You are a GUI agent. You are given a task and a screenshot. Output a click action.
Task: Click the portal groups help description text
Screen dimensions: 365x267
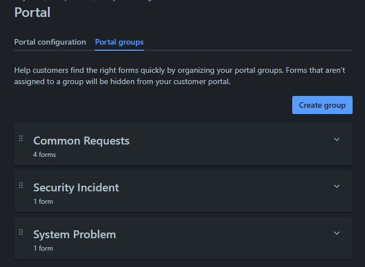[181, 76]
